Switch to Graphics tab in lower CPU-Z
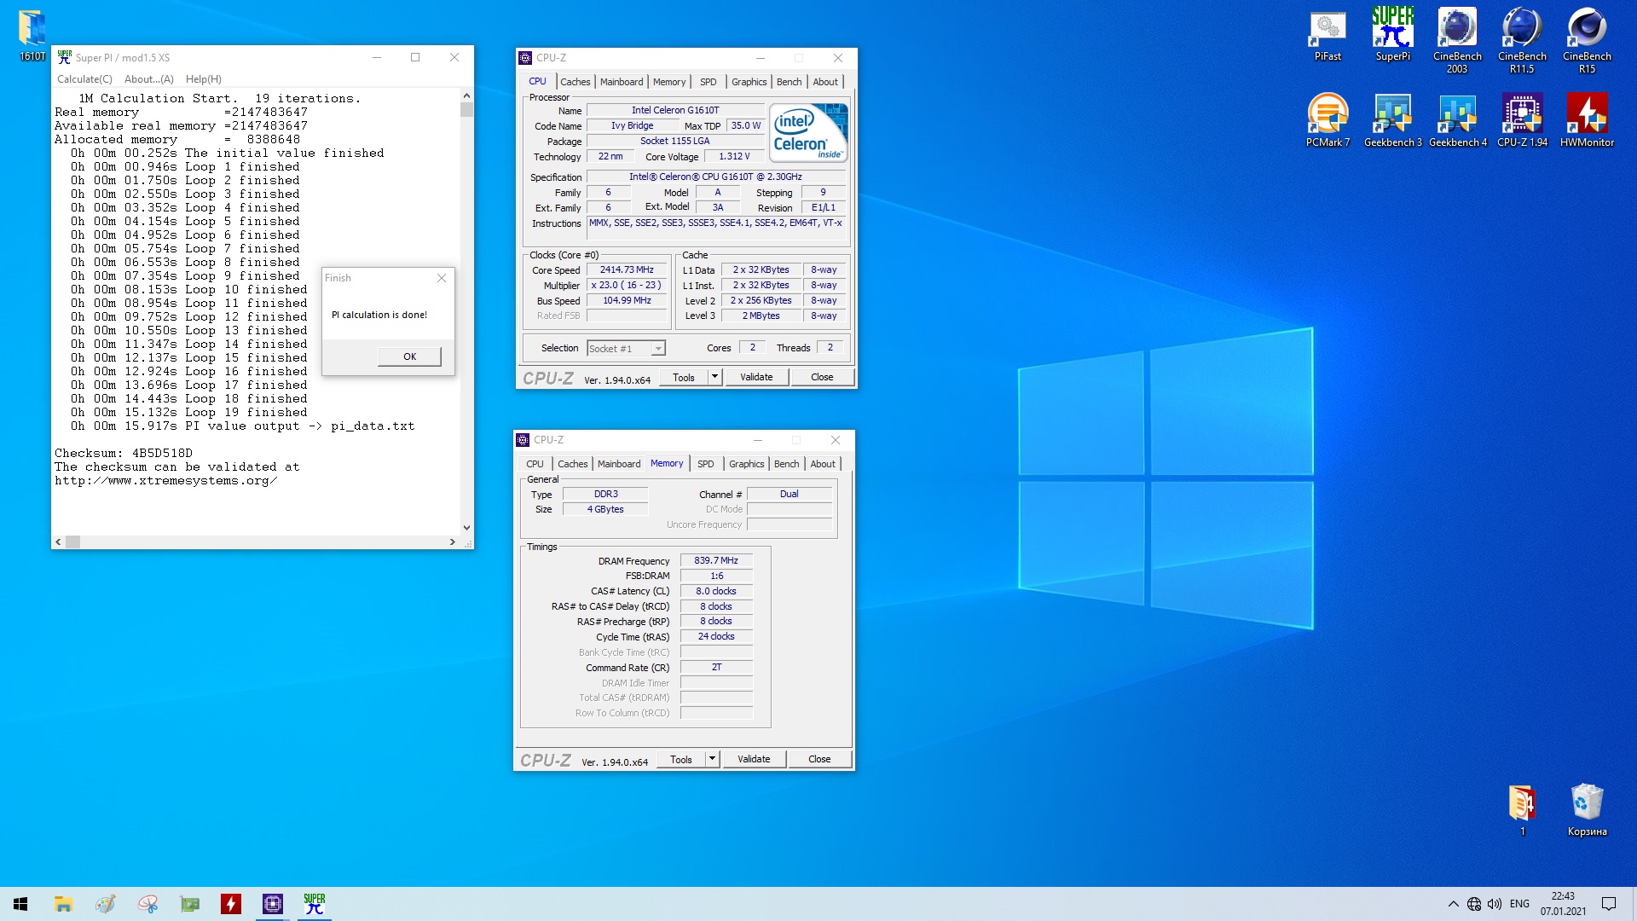Viewport: 1637px width, 921px height. tap(747, 464)
